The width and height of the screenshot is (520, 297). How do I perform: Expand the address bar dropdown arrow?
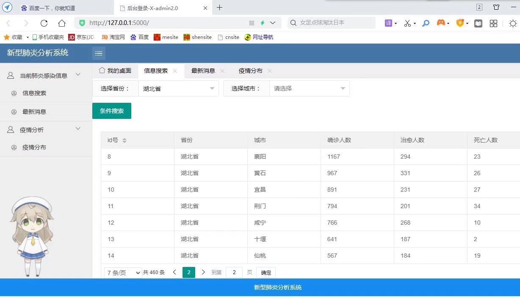click(x=273, y=23)
